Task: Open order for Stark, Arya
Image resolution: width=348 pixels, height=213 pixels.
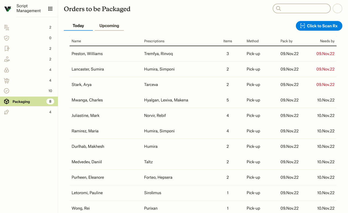Action: tap(203, 85)
